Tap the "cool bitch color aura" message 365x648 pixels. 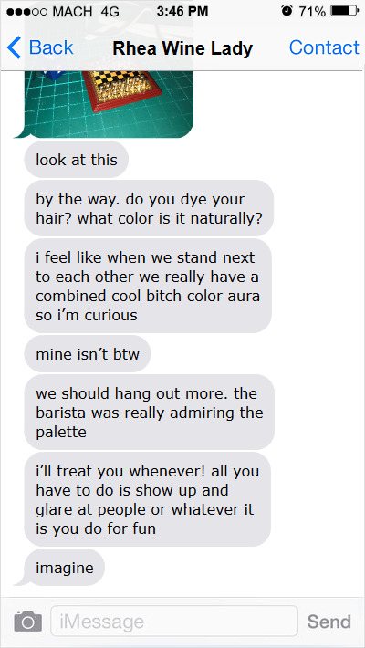coord(148,286)
